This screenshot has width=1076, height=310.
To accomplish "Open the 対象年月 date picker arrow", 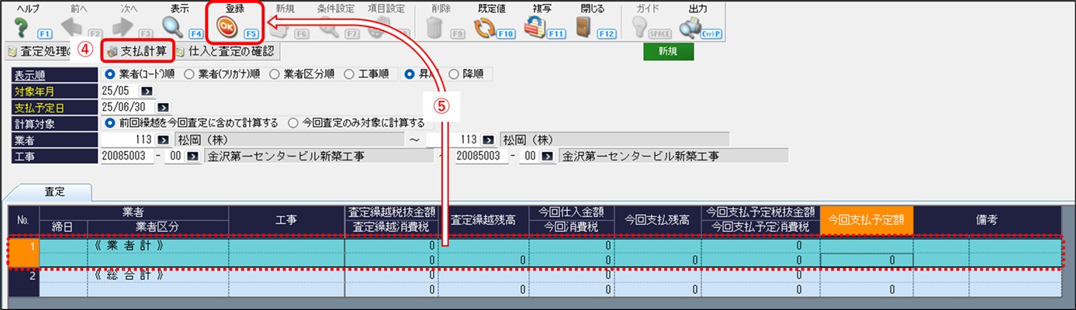I will [145, 91].
